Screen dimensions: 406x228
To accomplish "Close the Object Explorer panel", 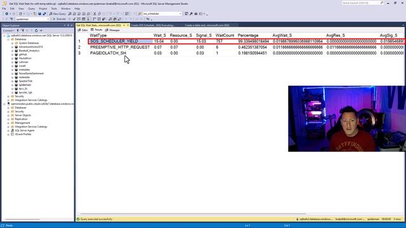I will 72,25.
